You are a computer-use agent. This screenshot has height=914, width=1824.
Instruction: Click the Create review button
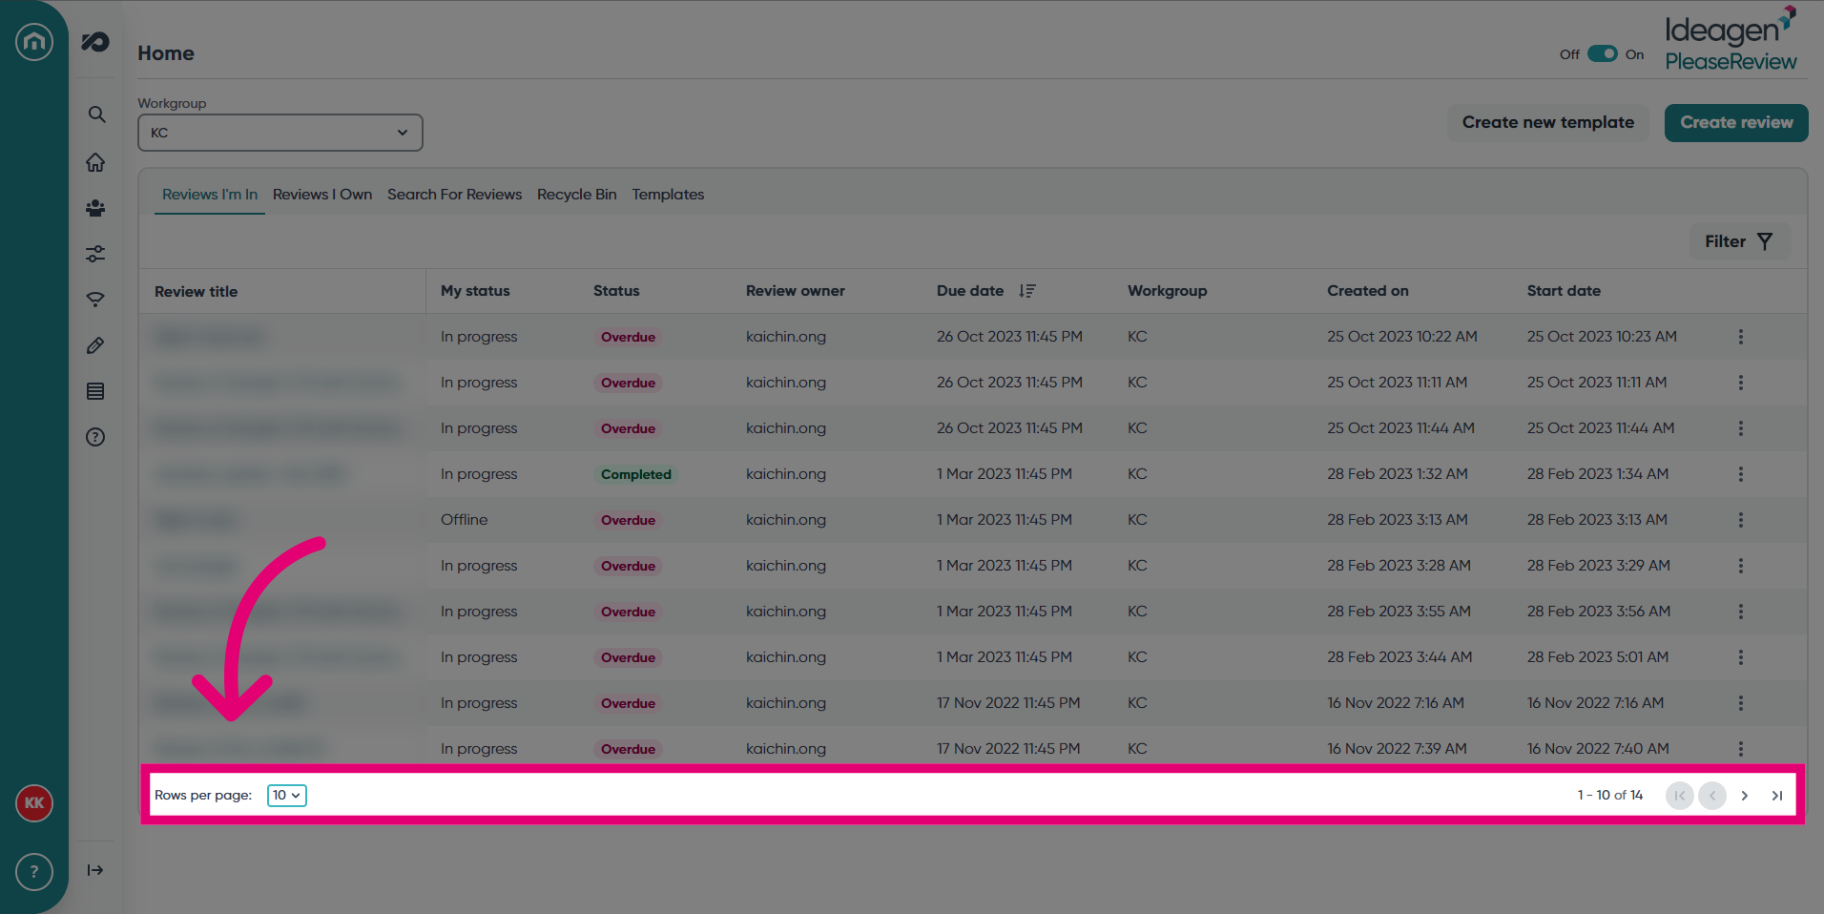[1736, 123]
